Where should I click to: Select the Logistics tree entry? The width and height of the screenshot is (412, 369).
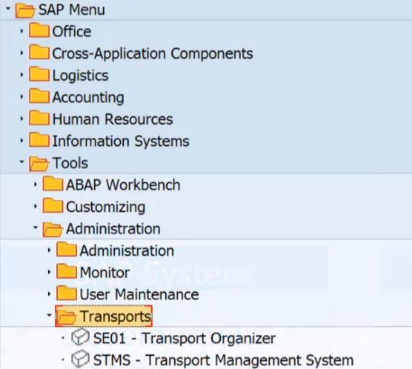click(x=80, y=76)
